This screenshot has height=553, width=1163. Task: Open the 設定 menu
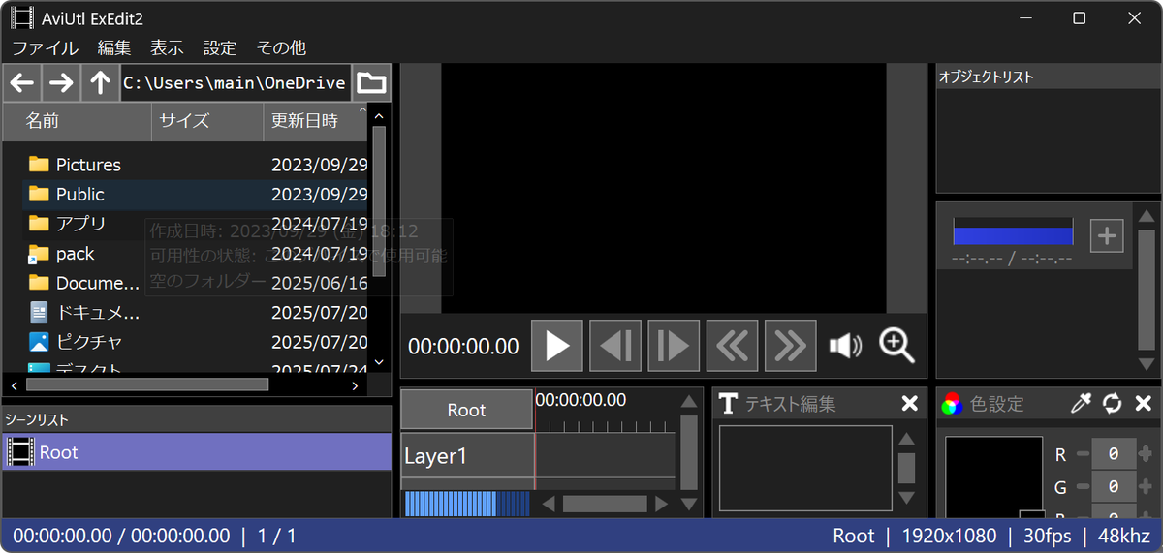220,47
